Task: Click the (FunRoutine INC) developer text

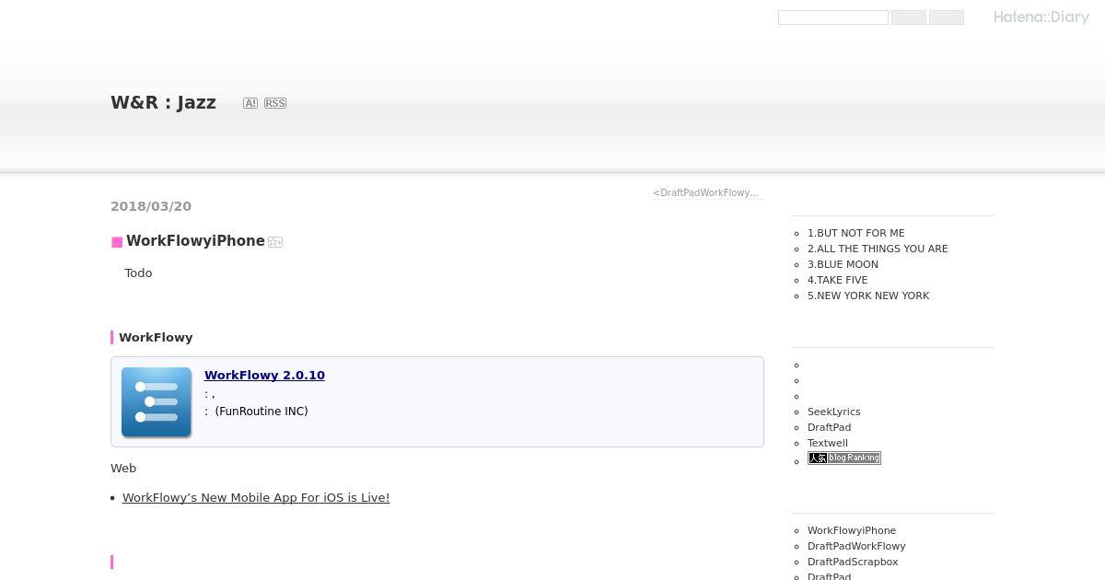Action: pos(262,412)
